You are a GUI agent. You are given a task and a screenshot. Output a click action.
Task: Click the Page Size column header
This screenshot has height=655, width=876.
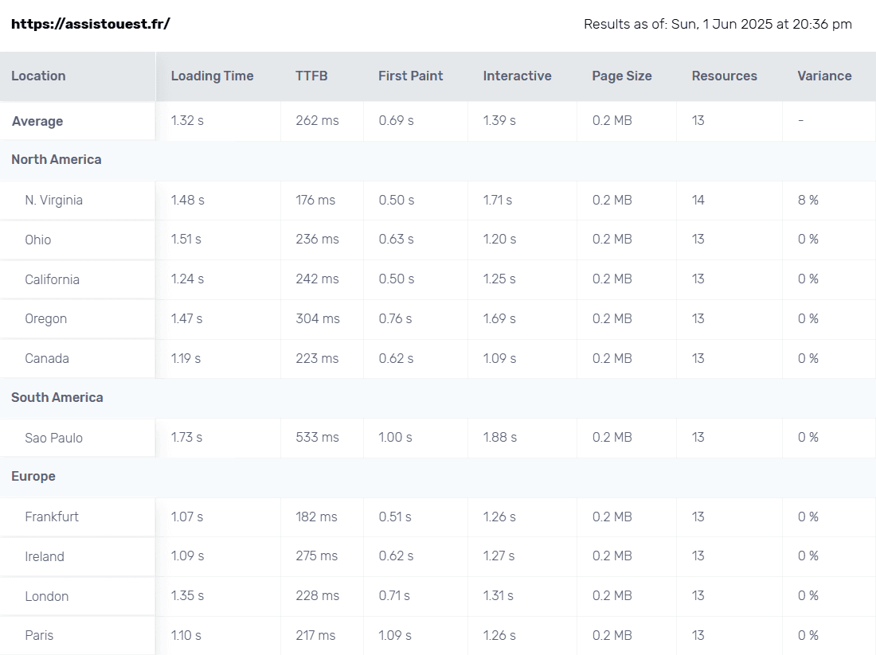(x=621, y=76)
